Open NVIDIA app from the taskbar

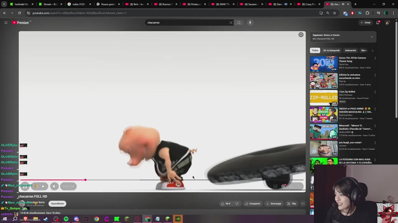[x=178, y=219]
